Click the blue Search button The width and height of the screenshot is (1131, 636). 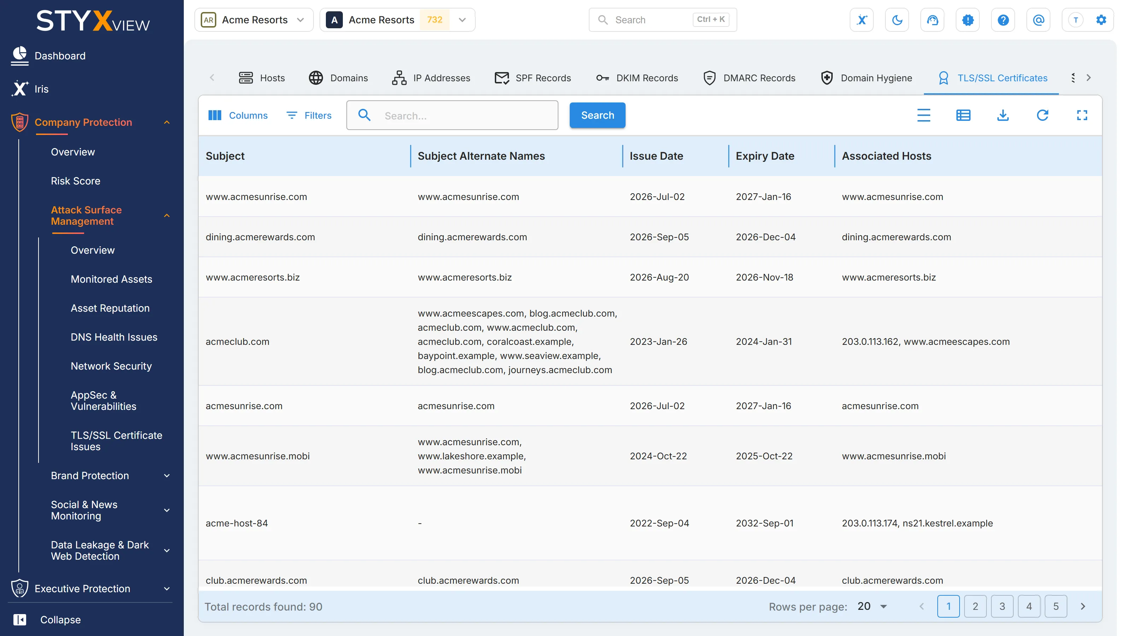pos(598,116)
